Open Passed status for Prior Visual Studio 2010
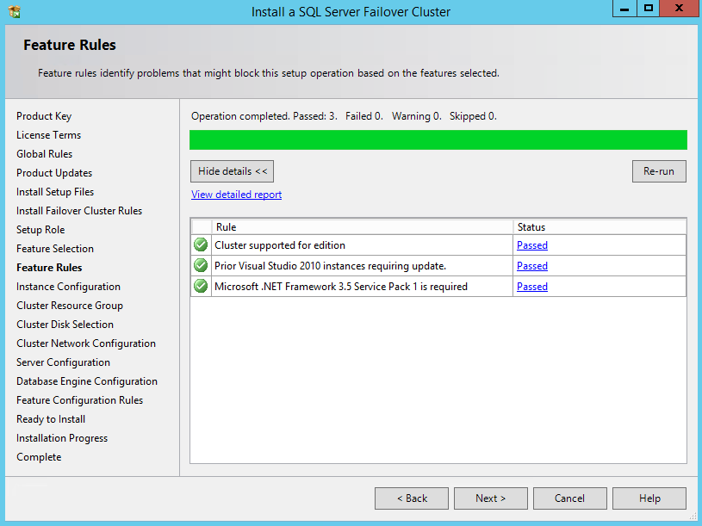 531,266
